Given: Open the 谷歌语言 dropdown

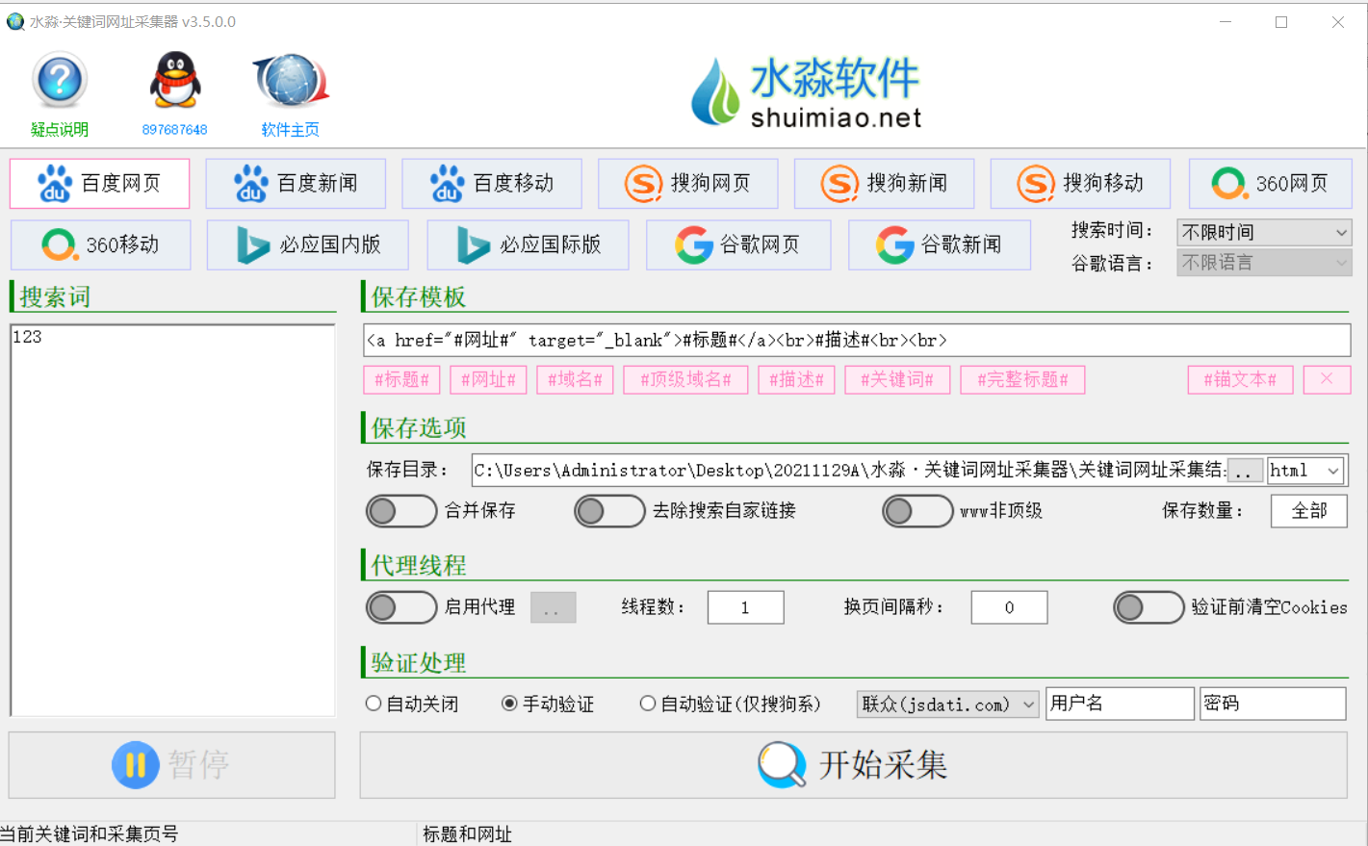Looking at the screenshot, I should [1264, 263].
